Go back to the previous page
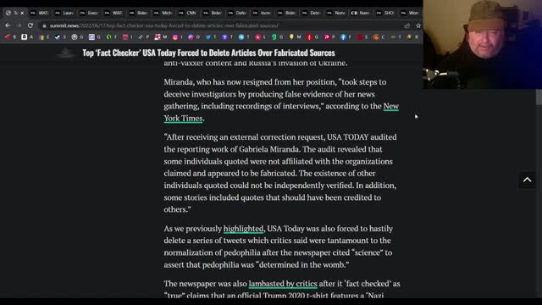542x305 pixels. (x=8, y=25)
